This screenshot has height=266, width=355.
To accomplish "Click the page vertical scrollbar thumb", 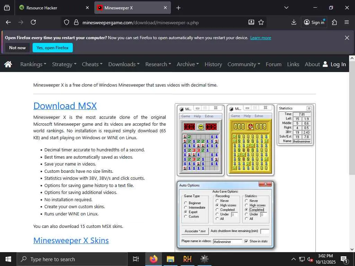I will coord(352,118).
